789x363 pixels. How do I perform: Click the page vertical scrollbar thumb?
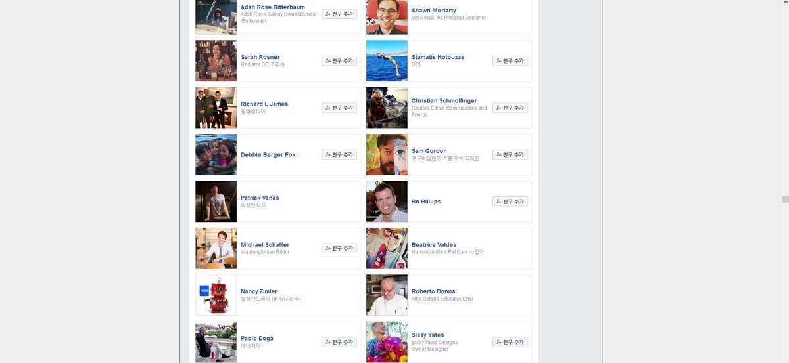click(x=785, y=199)
